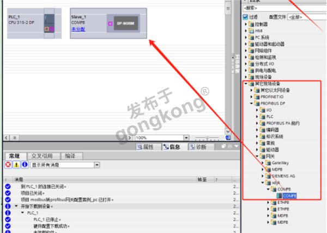Open the 未分配 link on Slave_1
The height and width of the screenshot is (233, 327).
click(x=78, y=29)
